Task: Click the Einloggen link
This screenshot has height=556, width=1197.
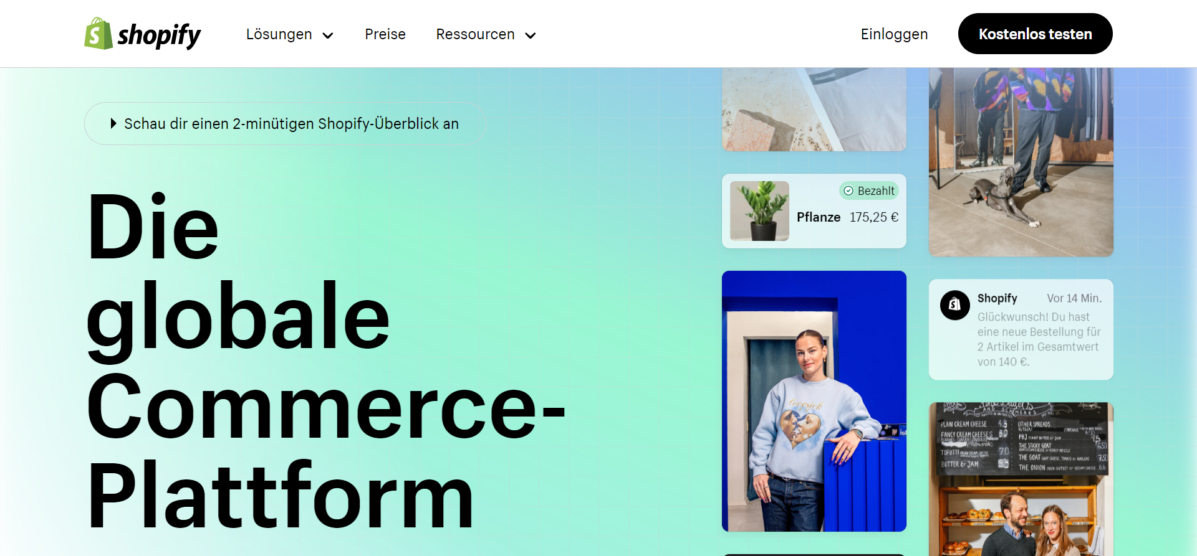Action: 894,34
